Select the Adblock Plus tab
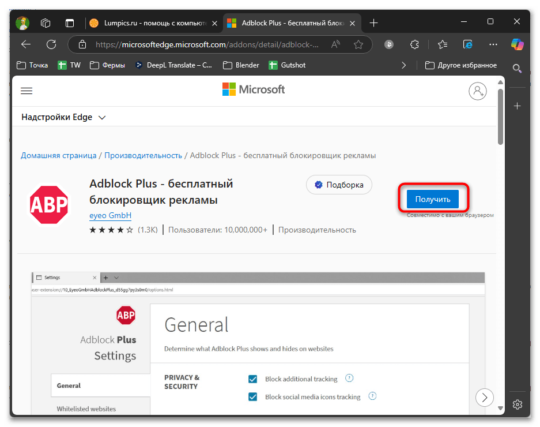The height and width of the screenshot is (427, 540). click(x=292, y=23)
